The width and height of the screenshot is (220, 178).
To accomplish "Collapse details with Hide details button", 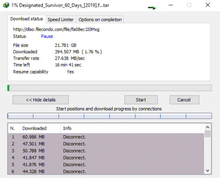I will point(40,100).
